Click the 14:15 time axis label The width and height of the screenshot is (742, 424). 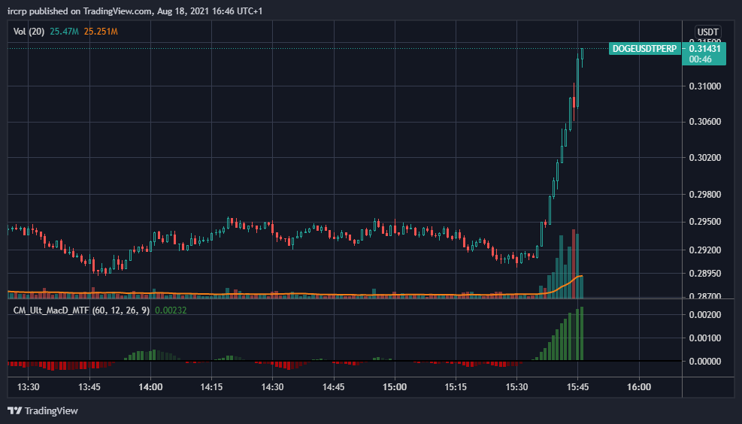point(211,387)
